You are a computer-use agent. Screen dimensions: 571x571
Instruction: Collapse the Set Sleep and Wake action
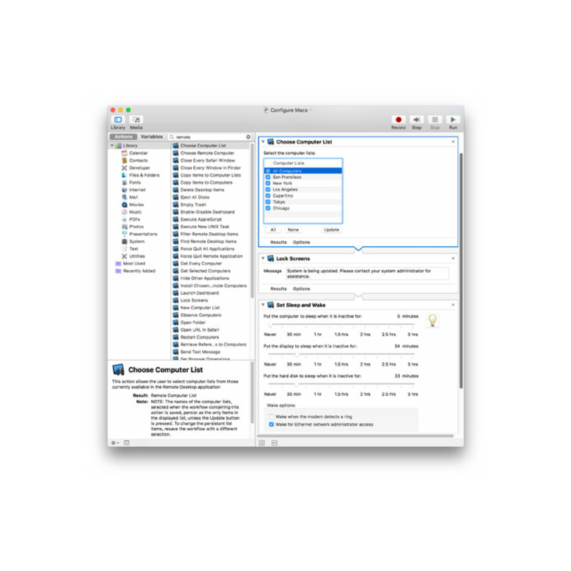pos(263,305)
